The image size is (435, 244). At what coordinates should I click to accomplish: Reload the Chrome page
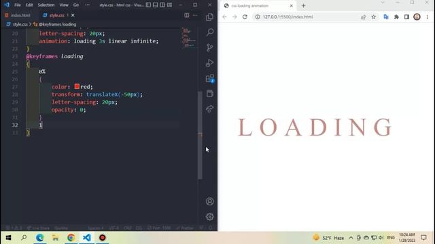pos(245,17)
